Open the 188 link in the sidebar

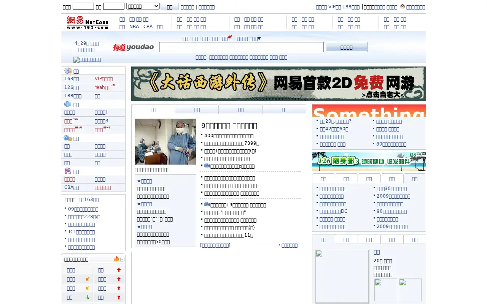[73, 96]
